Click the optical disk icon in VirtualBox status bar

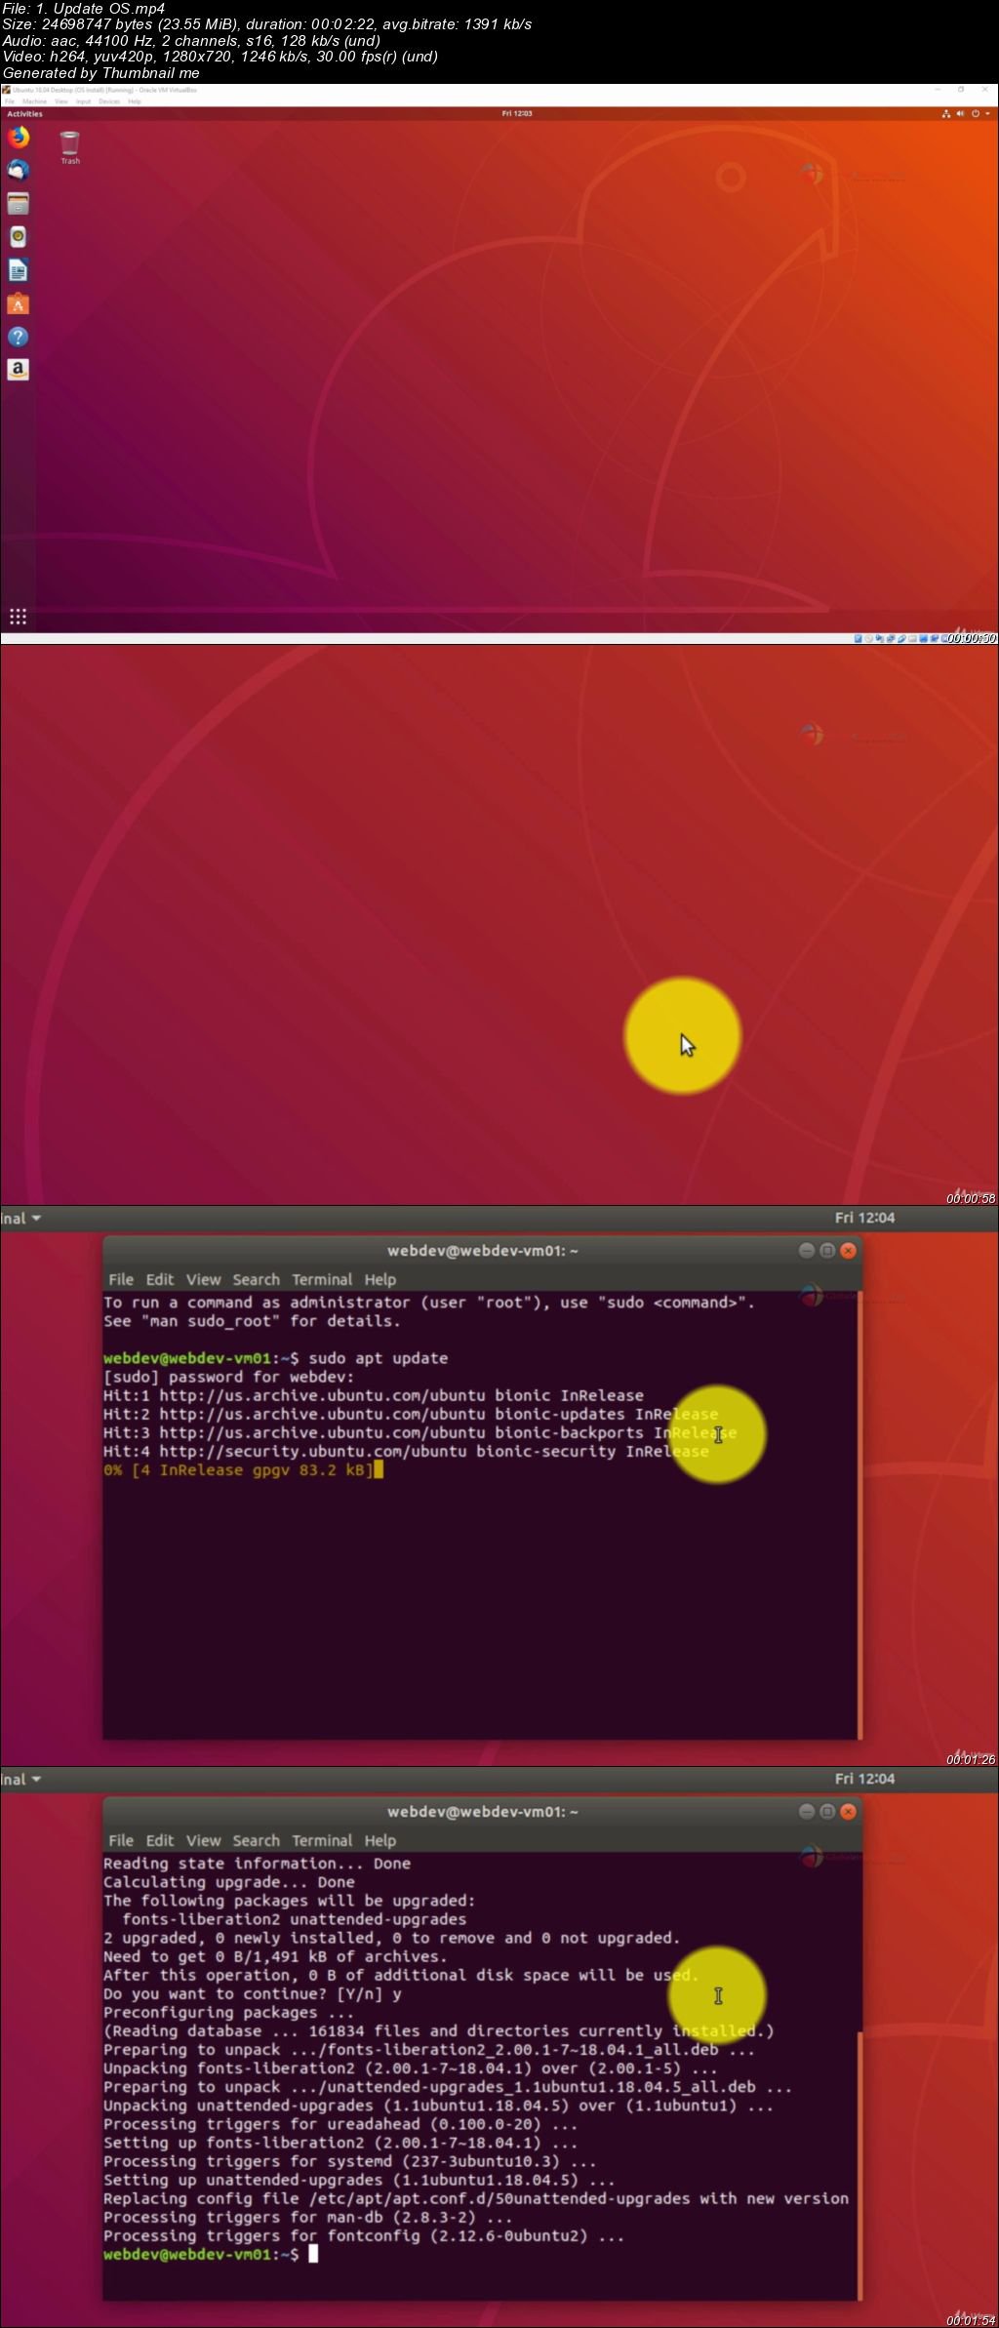tap(868, 639)
